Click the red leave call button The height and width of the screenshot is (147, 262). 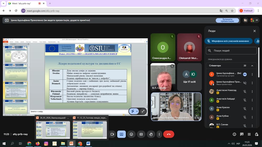click(169, 134)
